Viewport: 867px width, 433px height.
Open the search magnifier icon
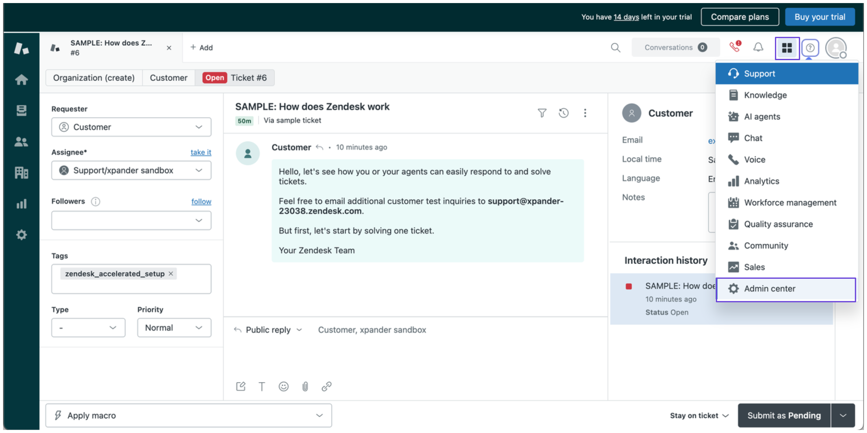615,48
